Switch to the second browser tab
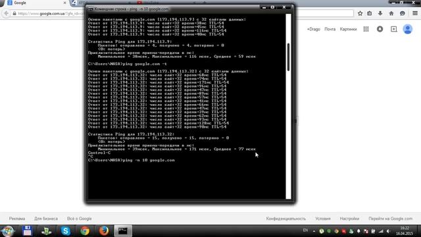 point(78,3)
